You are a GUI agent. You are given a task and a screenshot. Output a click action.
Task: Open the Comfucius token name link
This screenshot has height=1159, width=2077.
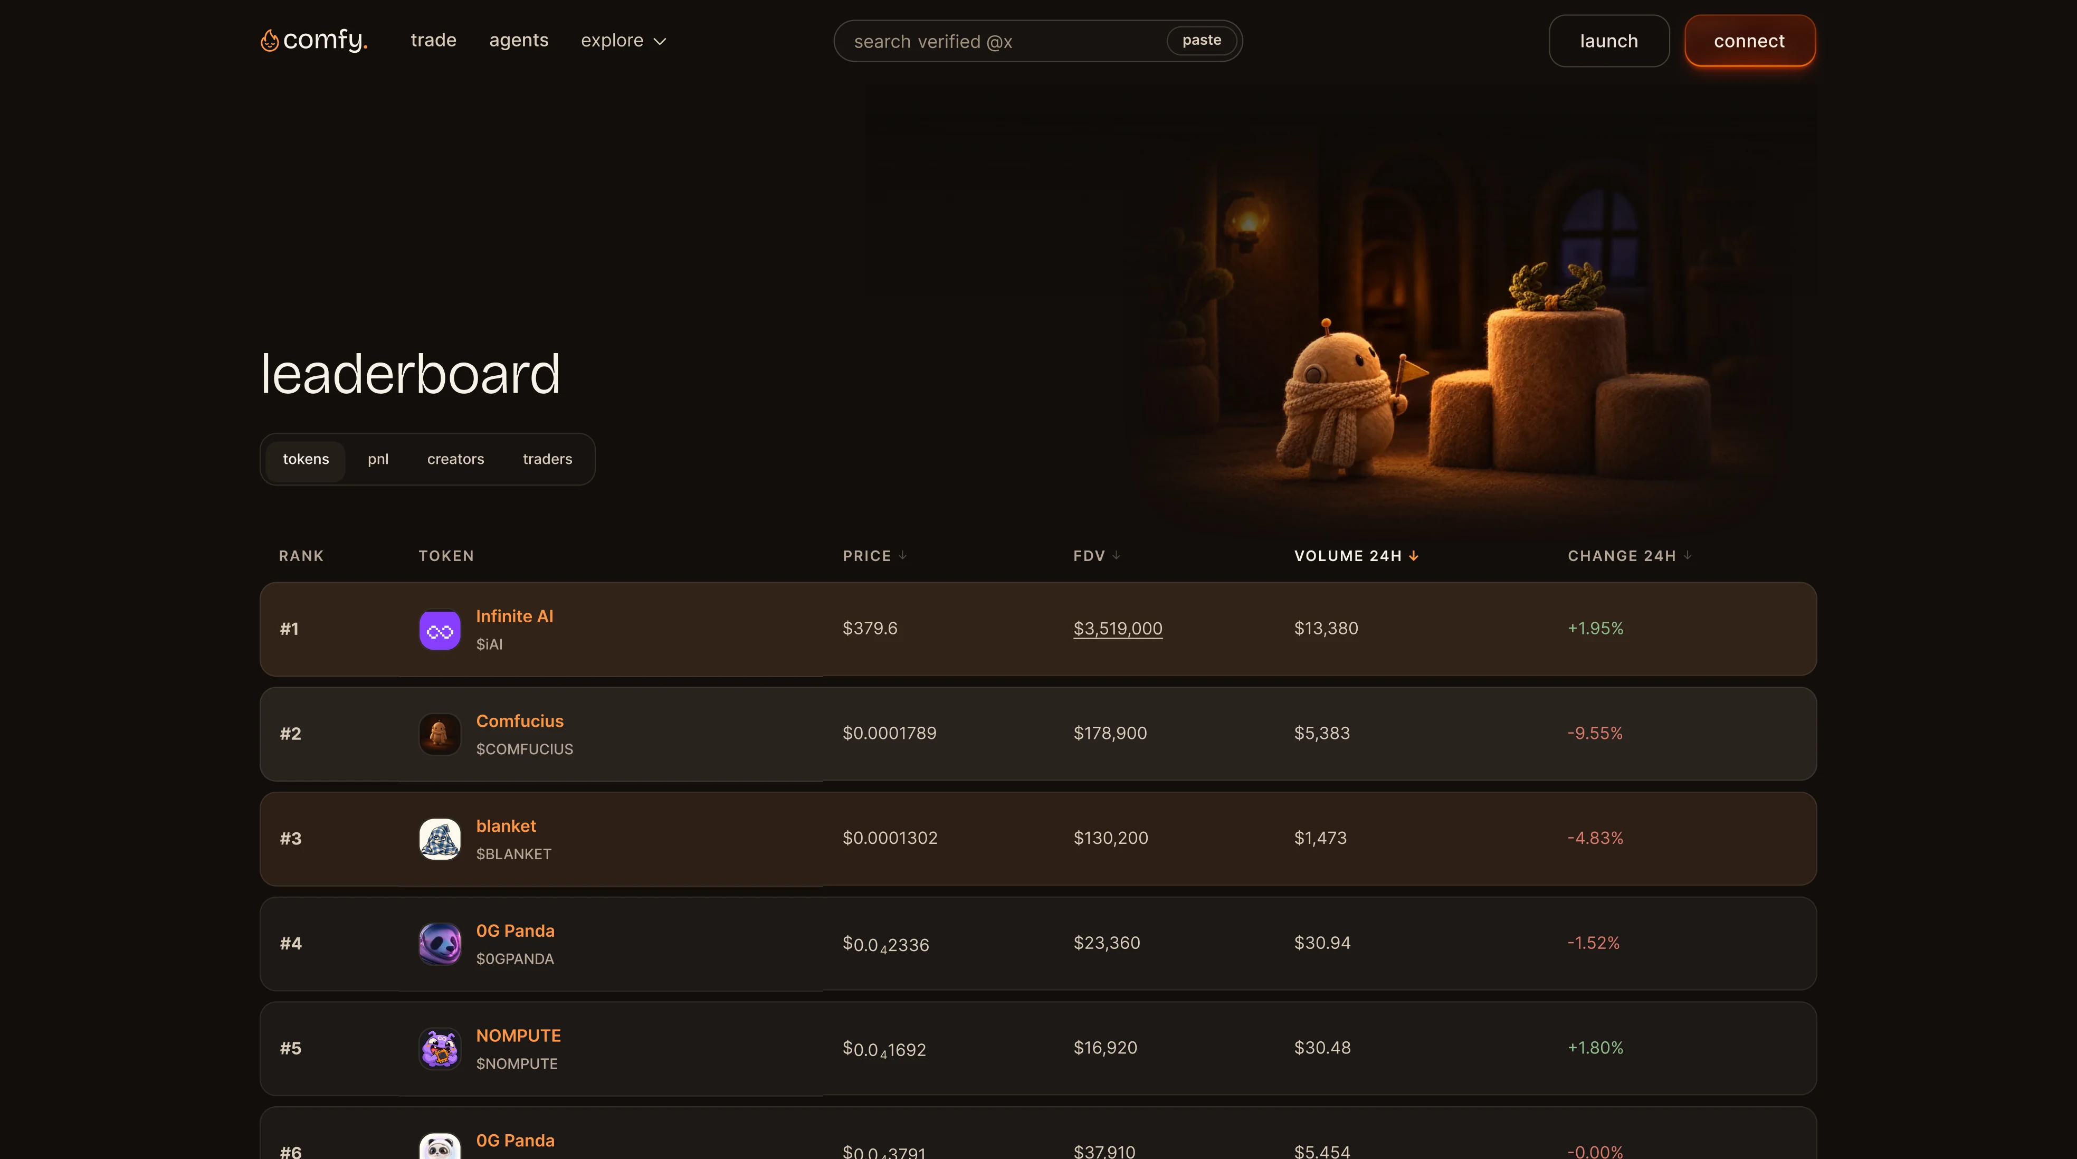[519, 721]
